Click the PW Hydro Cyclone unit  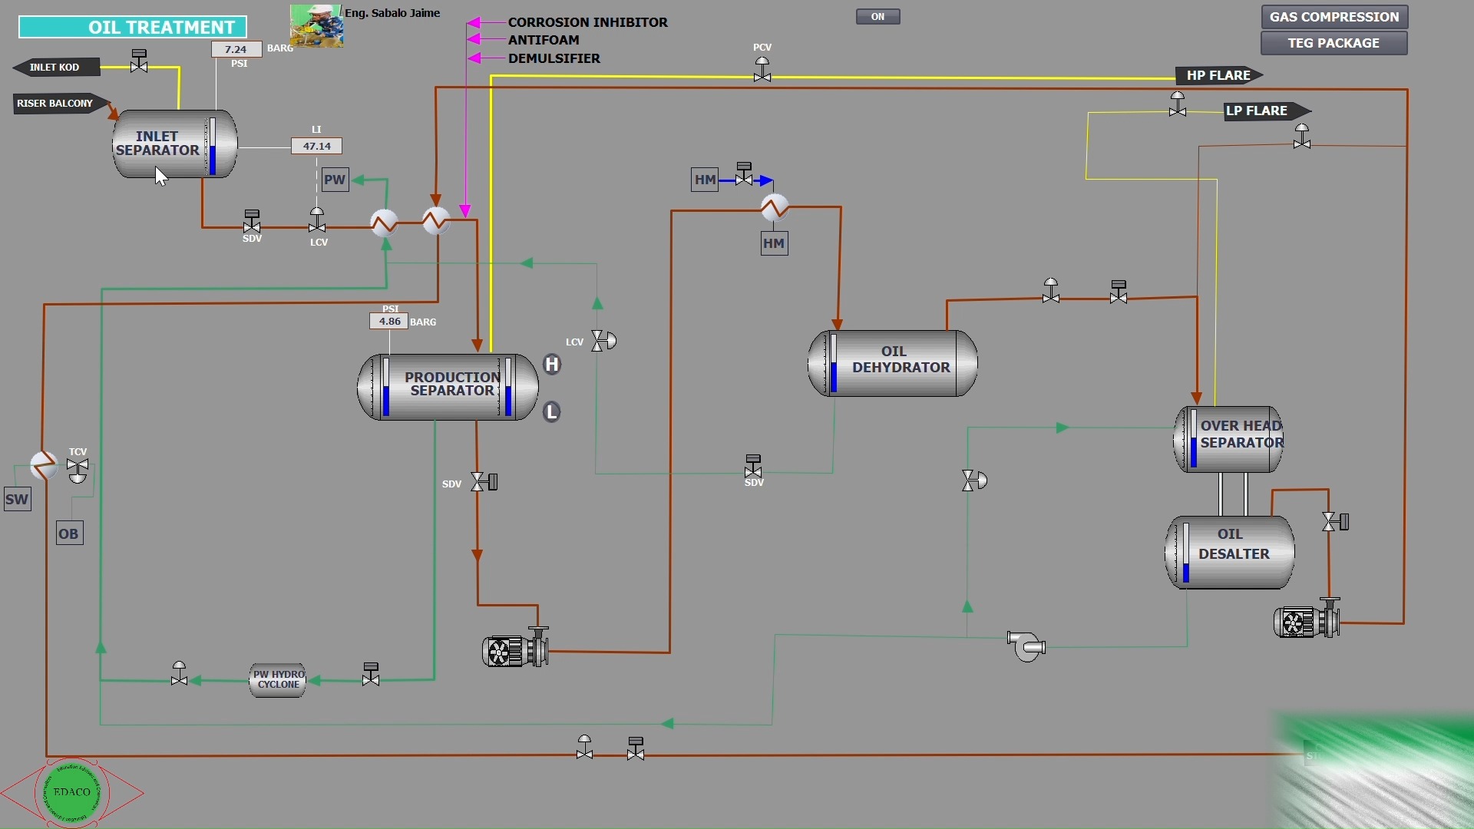(x=278, y=680)
